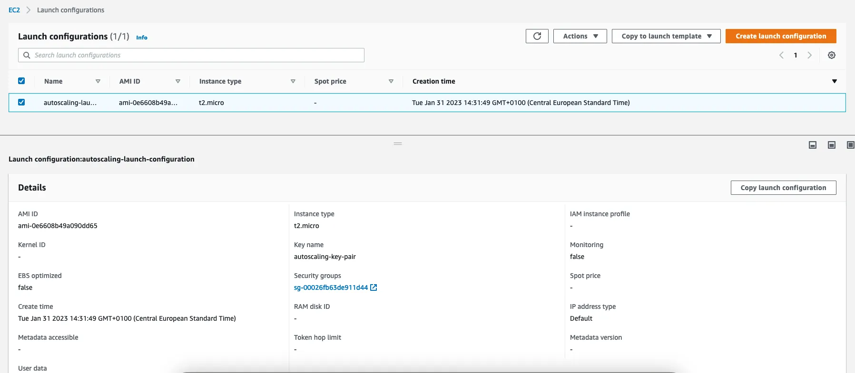Viewport: 855px width, 373px height.
Task: Click the refresh launch configurations icon
Action: (537, 36)
